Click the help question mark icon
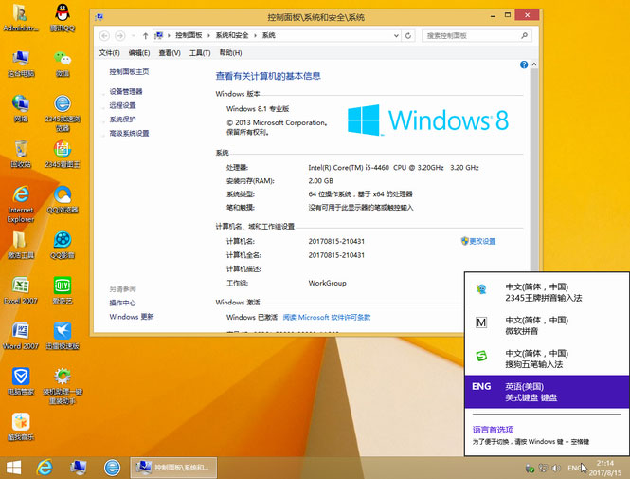The width and height of the screenshot is (630, 479). tap(524, 64)
